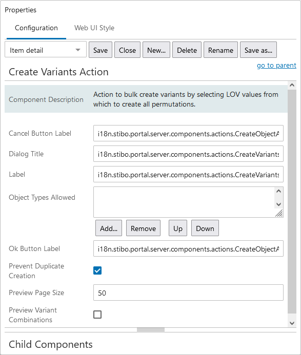The width and height of the screenshot is (301, 355).
Task: Click the splitter handle above Child Components
Action: click(x=151, y=330)
